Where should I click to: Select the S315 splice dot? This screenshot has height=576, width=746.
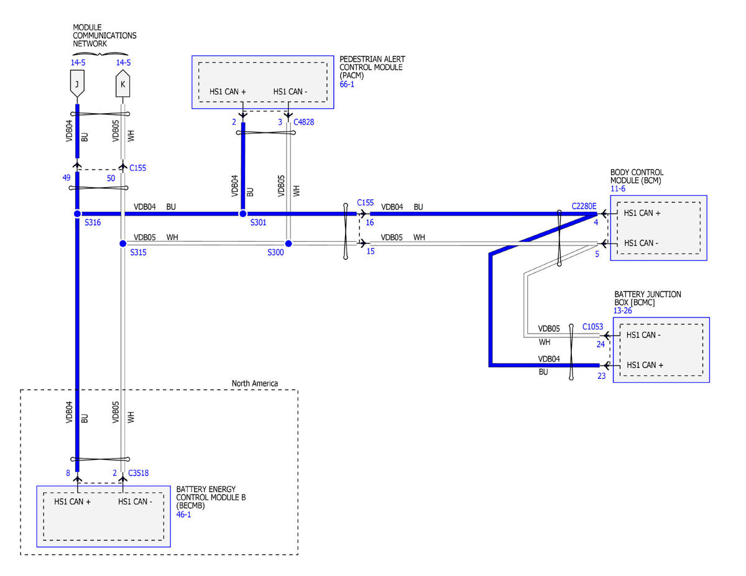pyautogui.click(x=122, y=244)
